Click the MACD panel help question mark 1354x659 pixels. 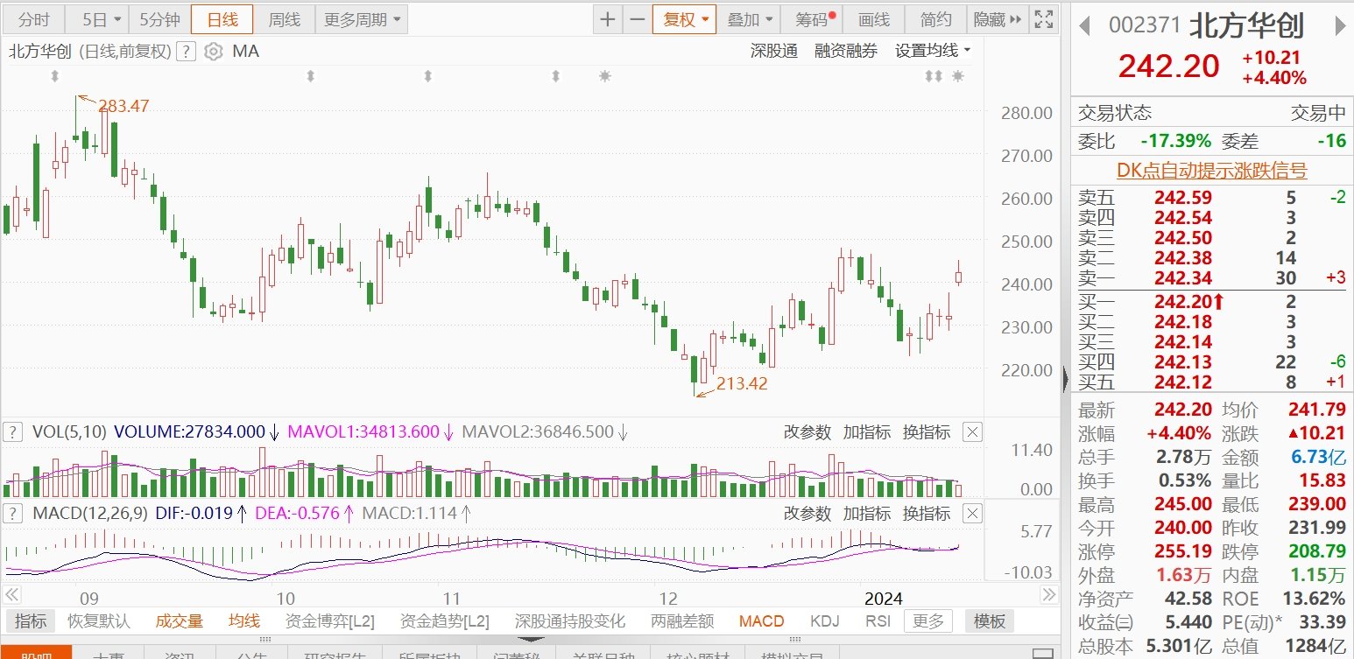pyautogui.click(x=13, y=513)
